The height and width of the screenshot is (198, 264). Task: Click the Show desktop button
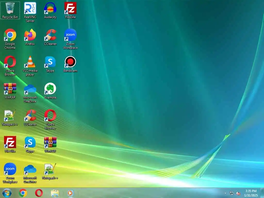click(262, 193)
